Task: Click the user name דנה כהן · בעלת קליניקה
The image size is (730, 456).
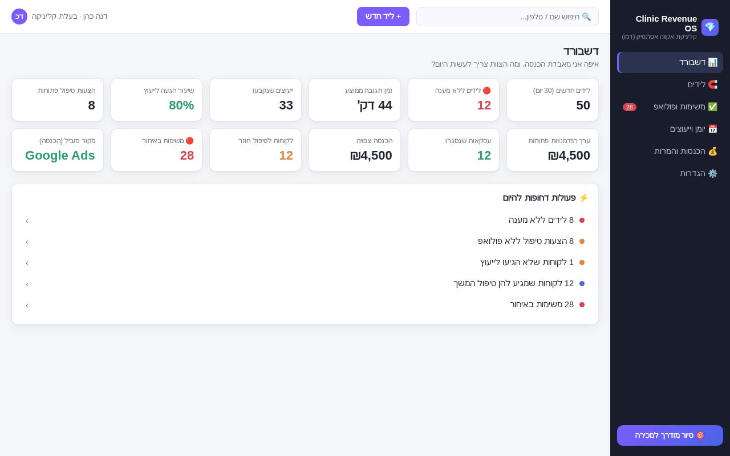Action: point(70,17)
